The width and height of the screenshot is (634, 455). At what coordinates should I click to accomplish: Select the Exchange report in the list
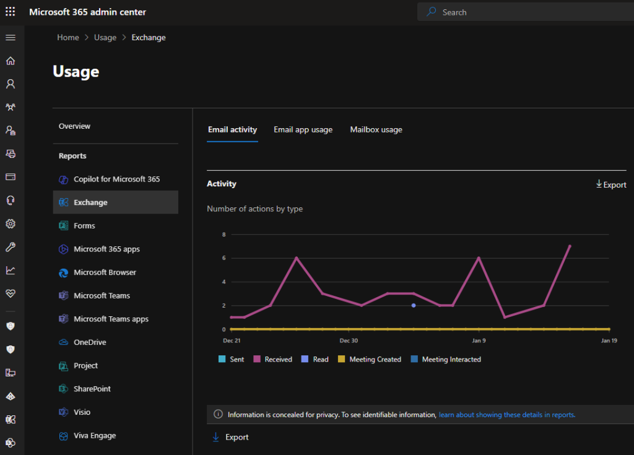coord(116,202)
